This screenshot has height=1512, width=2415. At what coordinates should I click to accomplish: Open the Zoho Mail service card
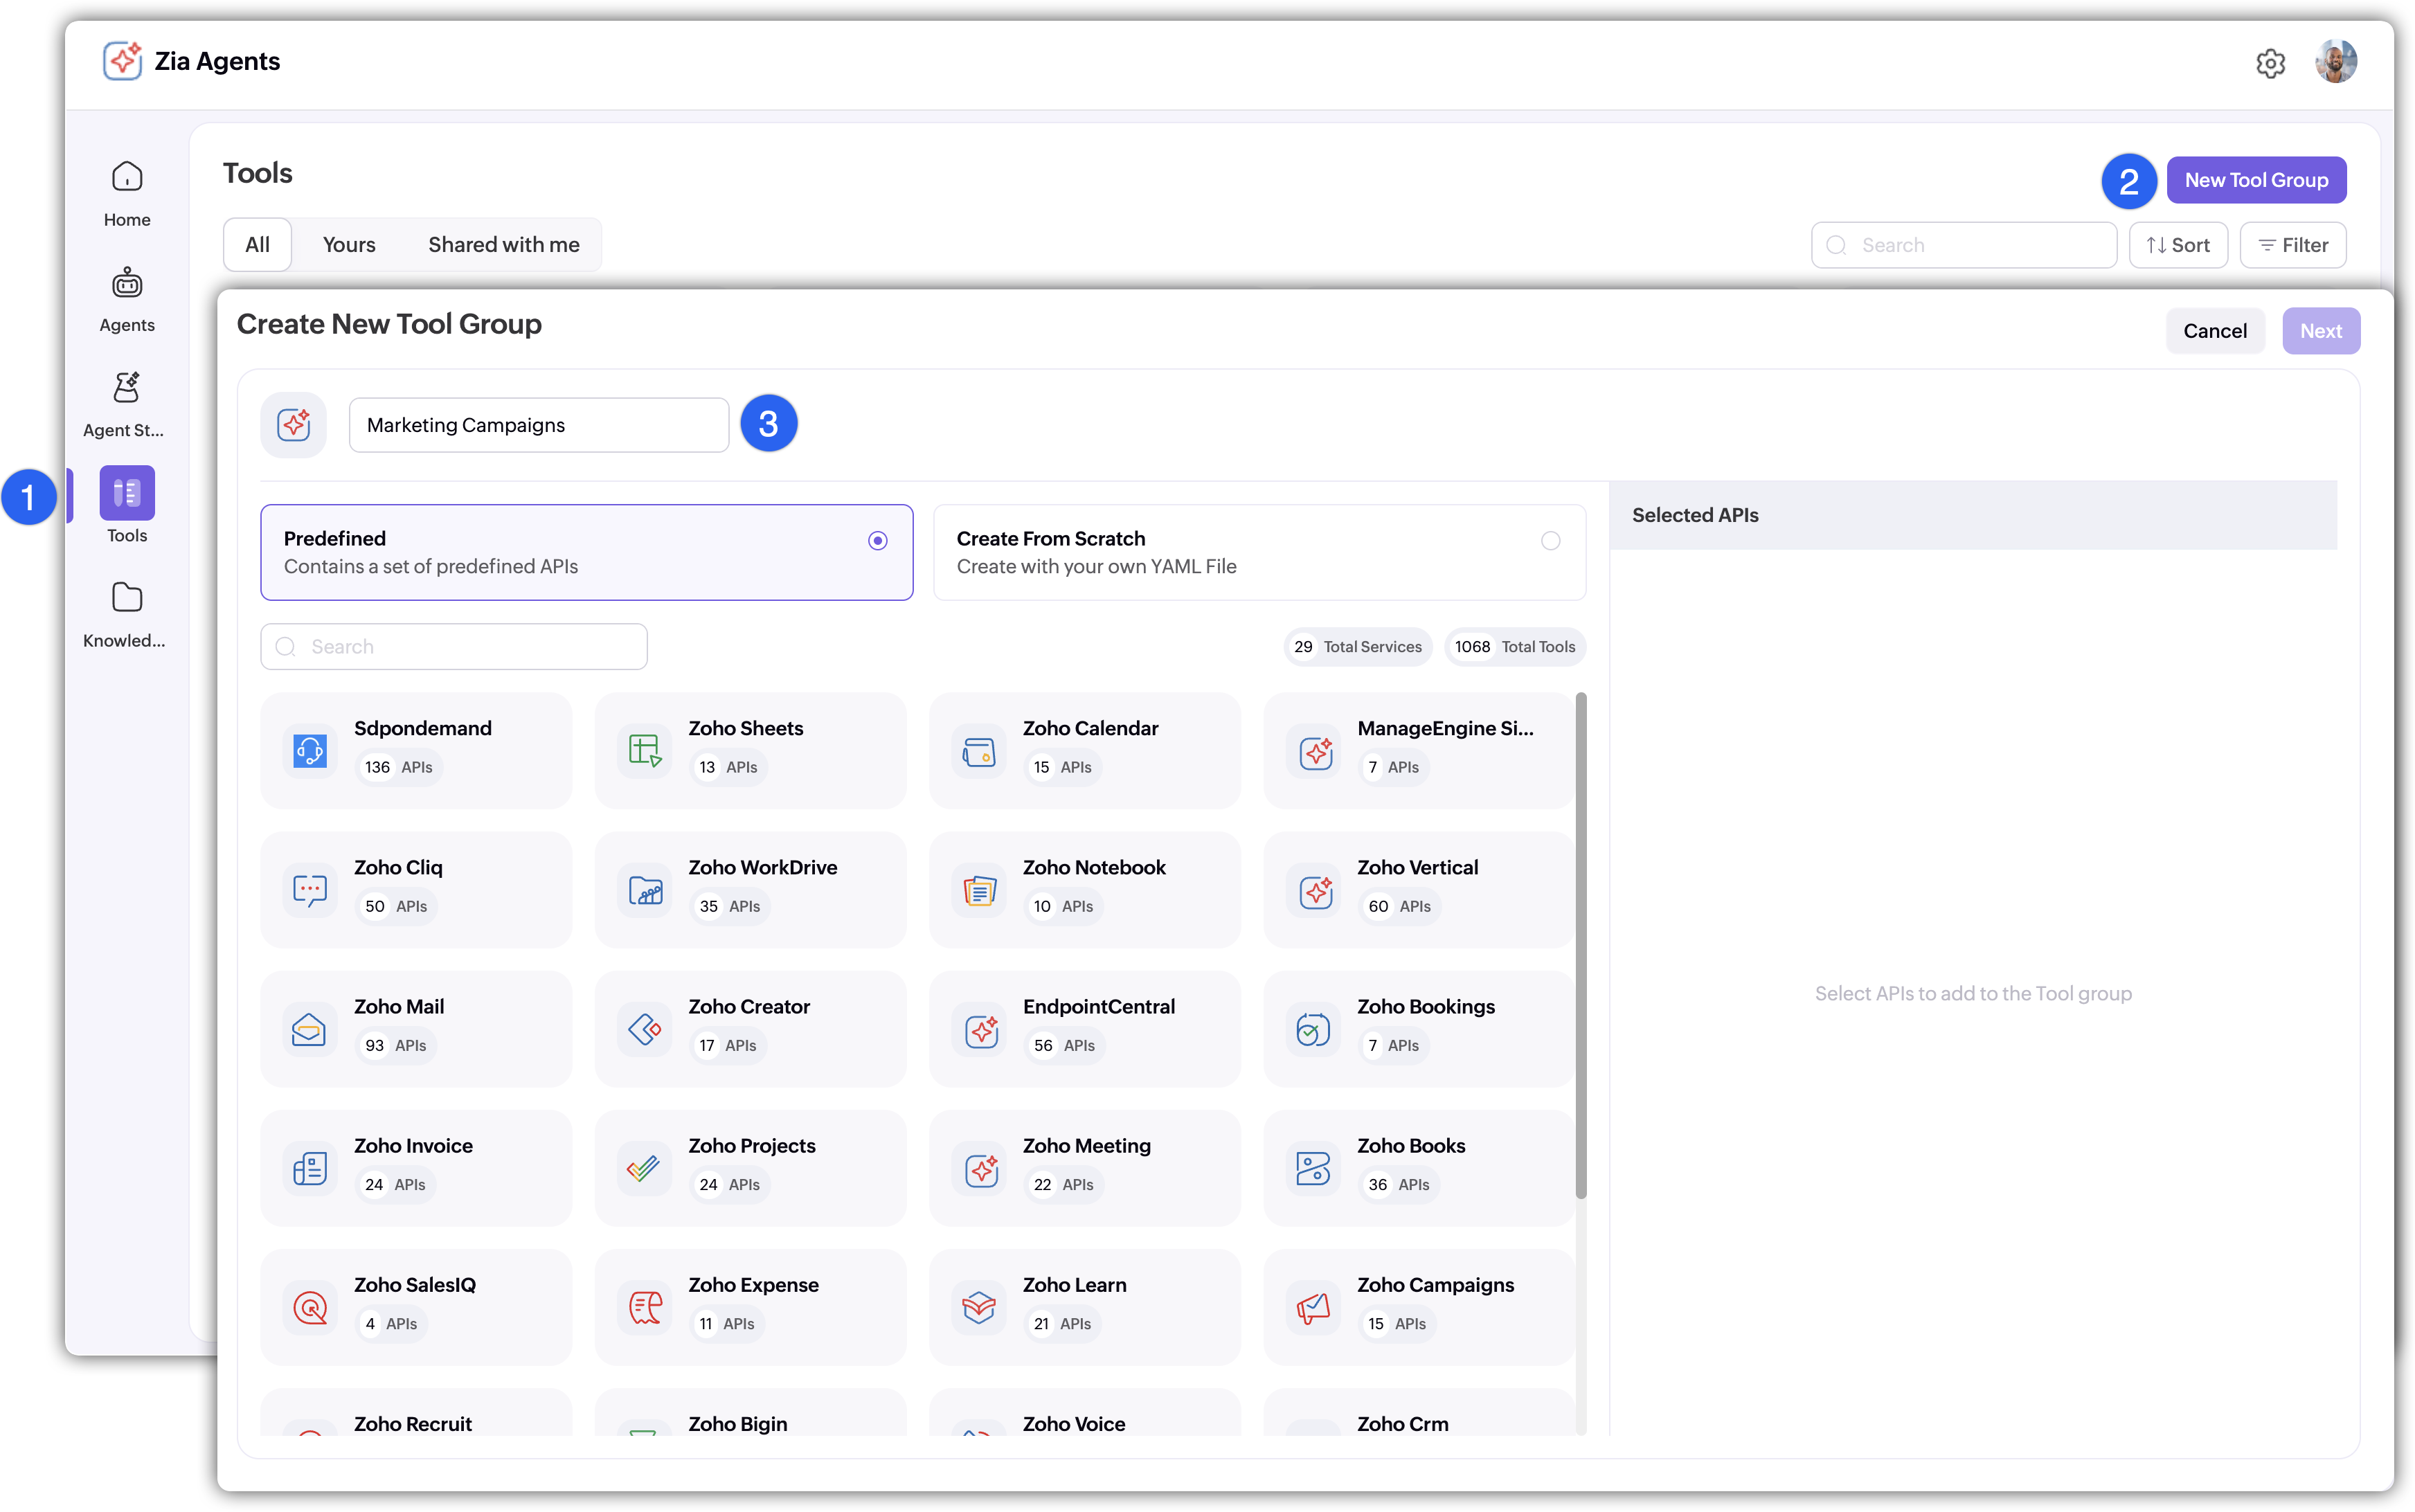tap(415, 1028)
